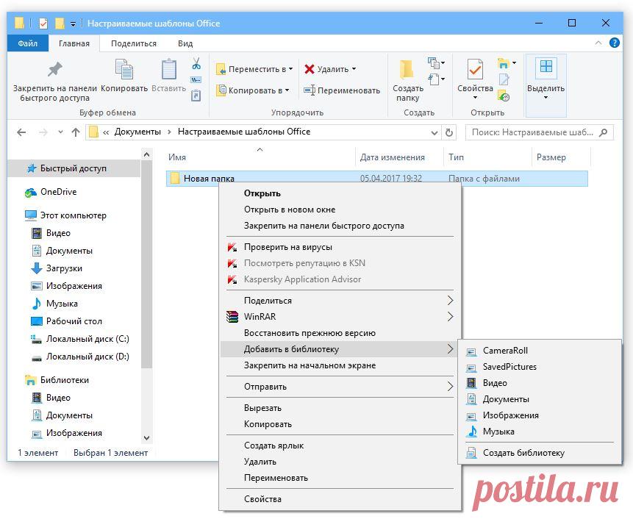Click the Копировать ribbon icon
Screen dimensions: 633x519
(x=124, y=69)
